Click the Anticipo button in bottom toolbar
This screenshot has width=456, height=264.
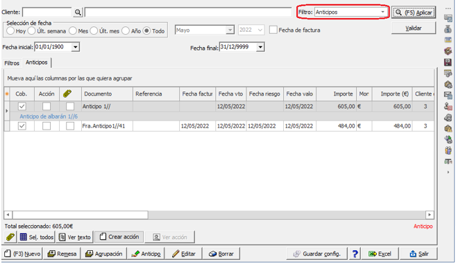point(146,254)
